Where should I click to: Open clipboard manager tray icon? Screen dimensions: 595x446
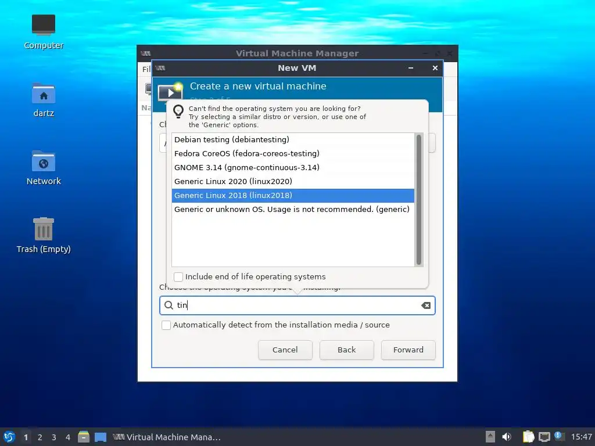coord(528,437)
